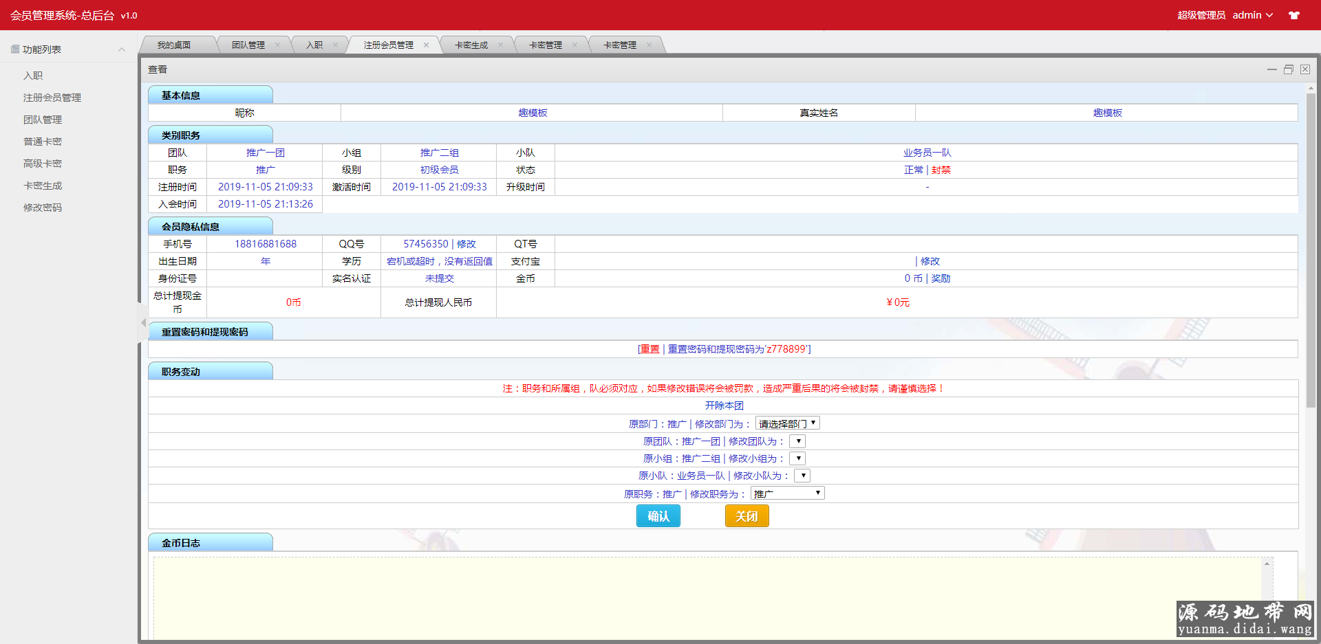1321x644 pixels.
Task: Maximize the 查看 dialog
Action: click(x=1289, y=69)
